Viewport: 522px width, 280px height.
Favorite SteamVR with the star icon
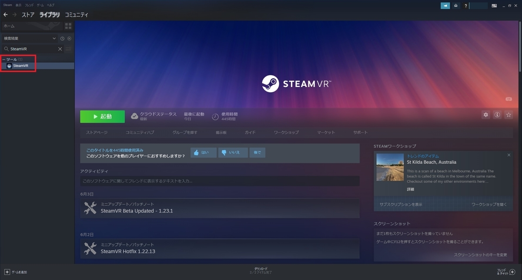509,115
